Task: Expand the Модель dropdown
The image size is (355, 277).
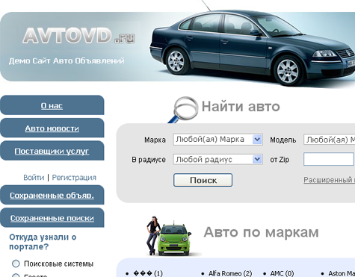Action: coord(329,140)
